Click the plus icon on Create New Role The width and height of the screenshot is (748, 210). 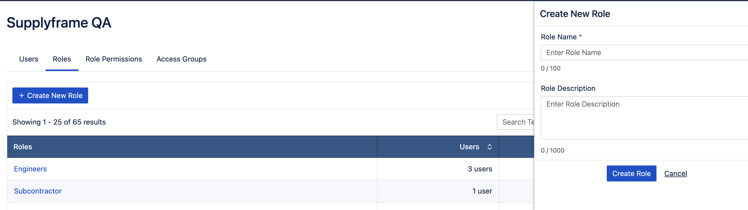[21, 95]
